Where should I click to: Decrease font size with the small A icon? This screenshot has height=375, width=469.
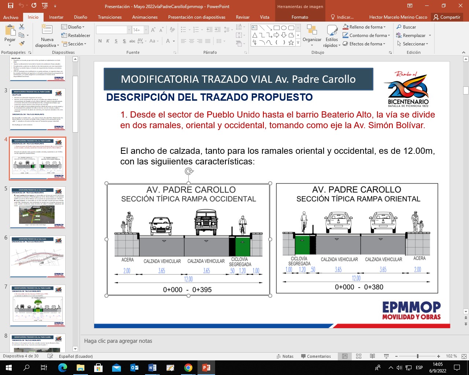click(161, 30)
